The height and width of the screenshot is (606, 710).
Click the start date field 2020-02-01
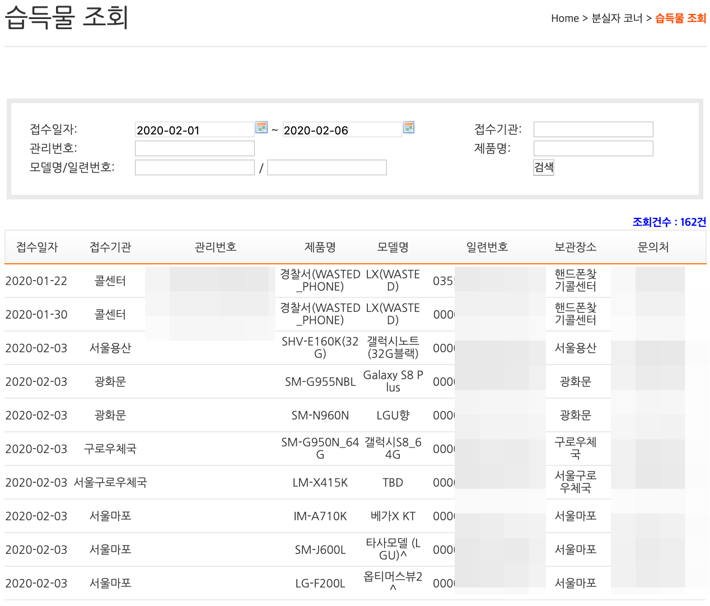(195, 129)
